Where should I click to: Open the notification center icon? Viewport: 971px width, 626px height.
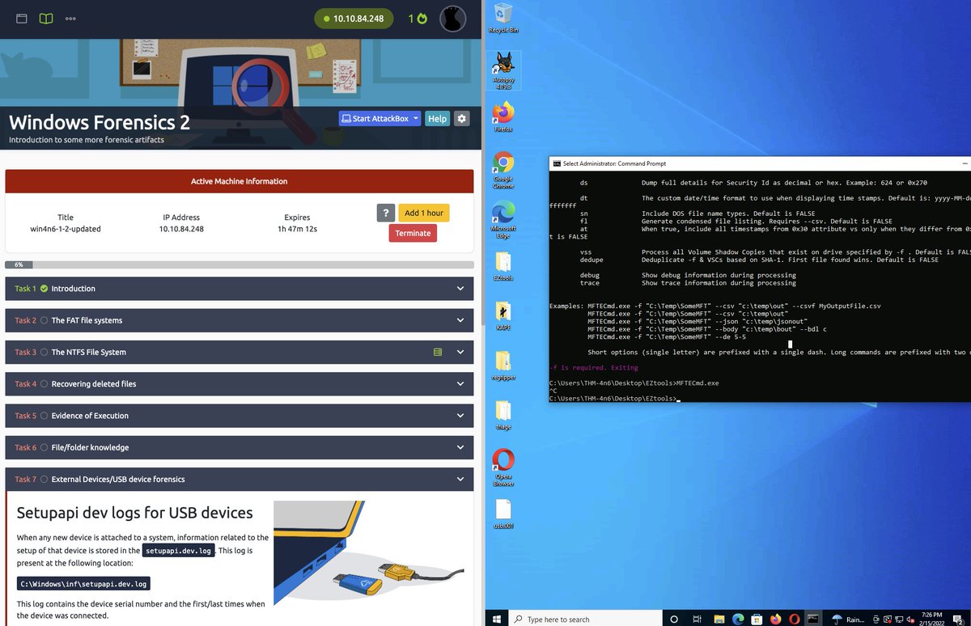(960, 619)
